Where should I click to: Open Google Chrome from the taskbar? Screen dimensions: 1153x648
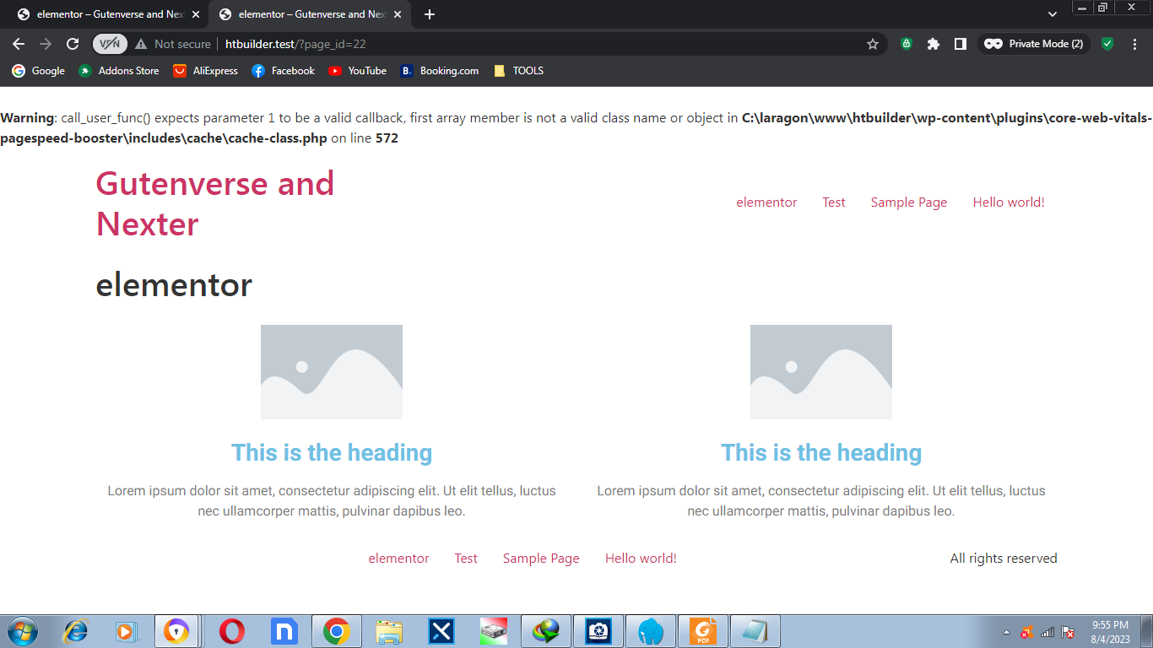tap(337, 631)
